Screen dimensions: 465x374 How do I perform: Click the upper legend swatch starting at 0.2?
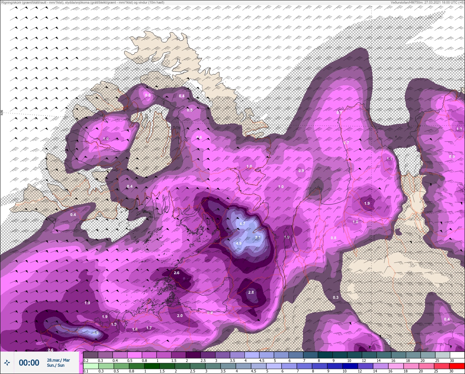[90, 355]
